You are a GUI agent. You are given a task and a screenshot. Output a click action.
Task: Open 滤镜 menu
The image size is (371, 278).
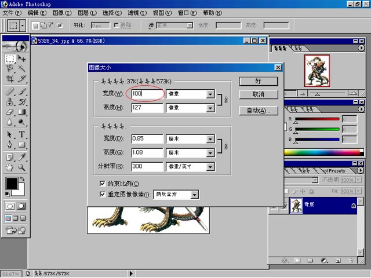pyautogui.click(x=137, y=13)
